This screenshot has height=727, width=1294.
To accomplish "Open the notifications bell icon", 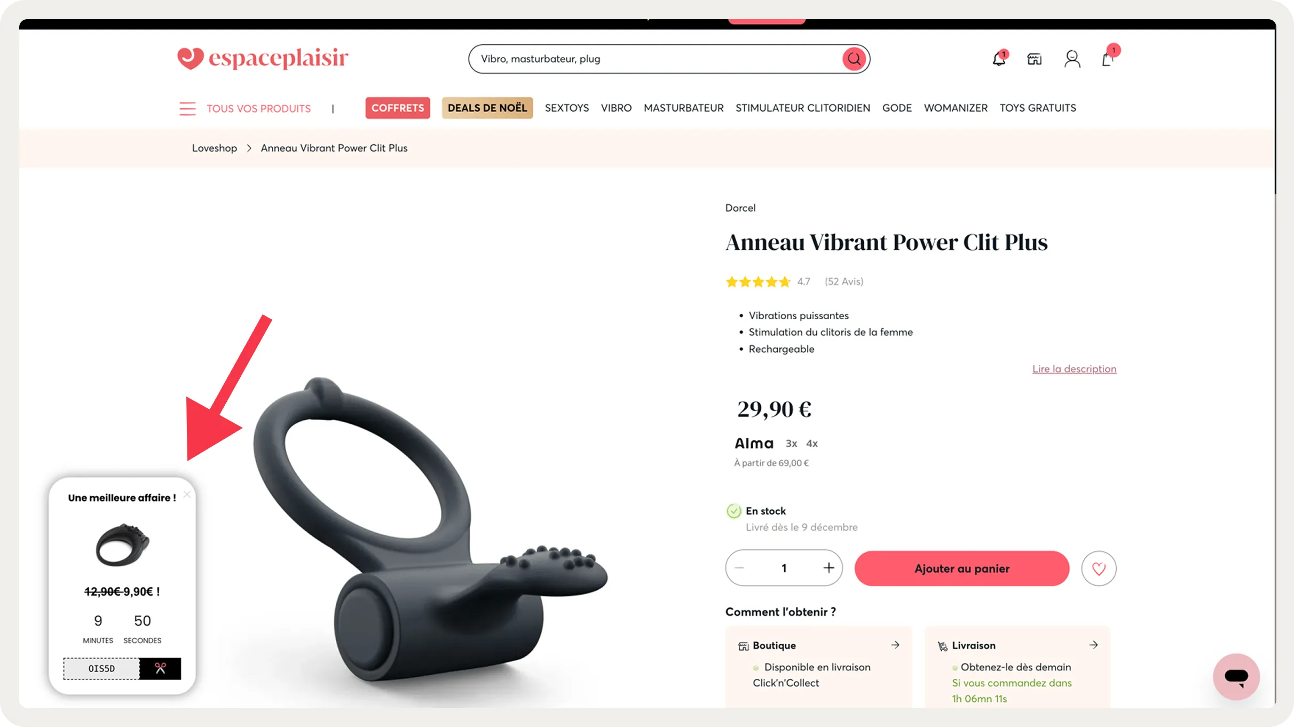I will 999,58.
